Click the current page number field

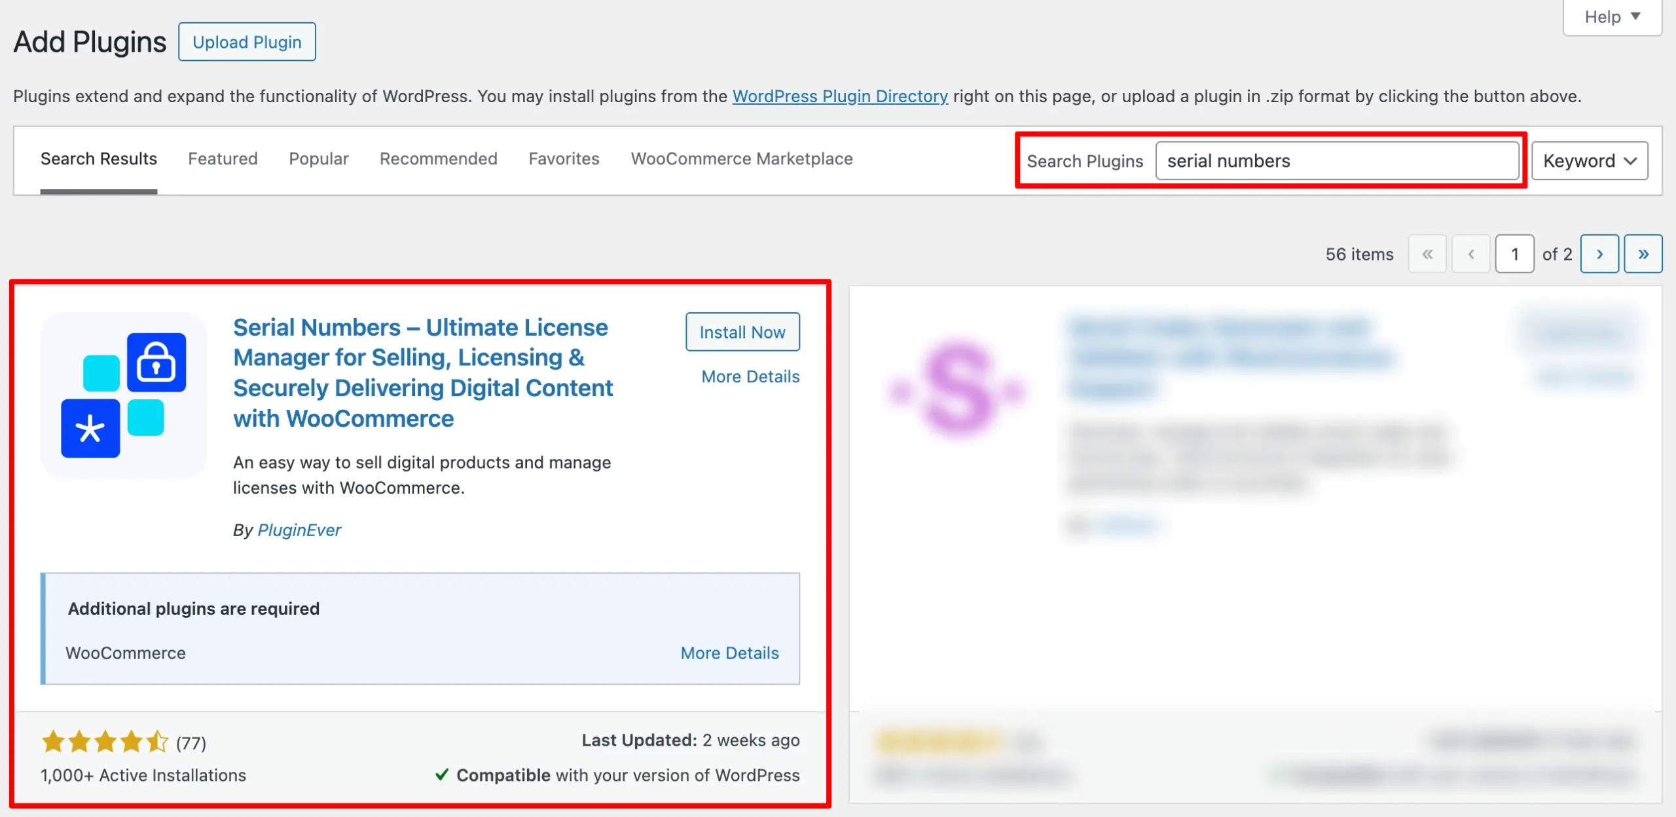click(x=1514, y=254)
